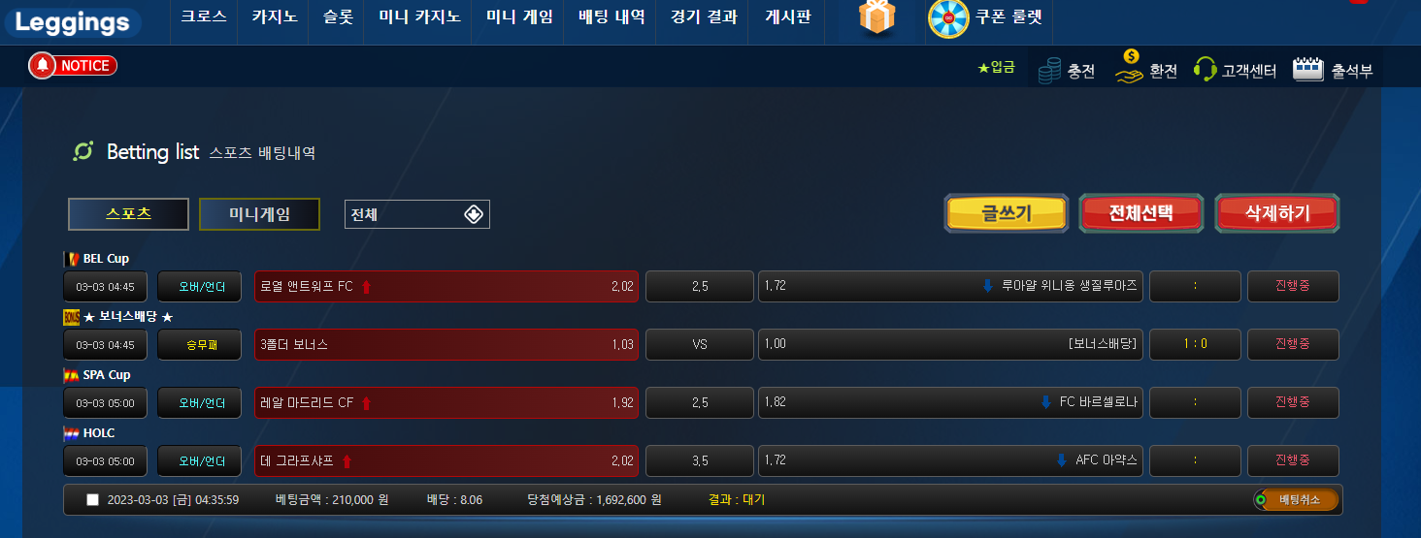
Task: Open 환전 withdrawal hand icon
Action: 1130,67
